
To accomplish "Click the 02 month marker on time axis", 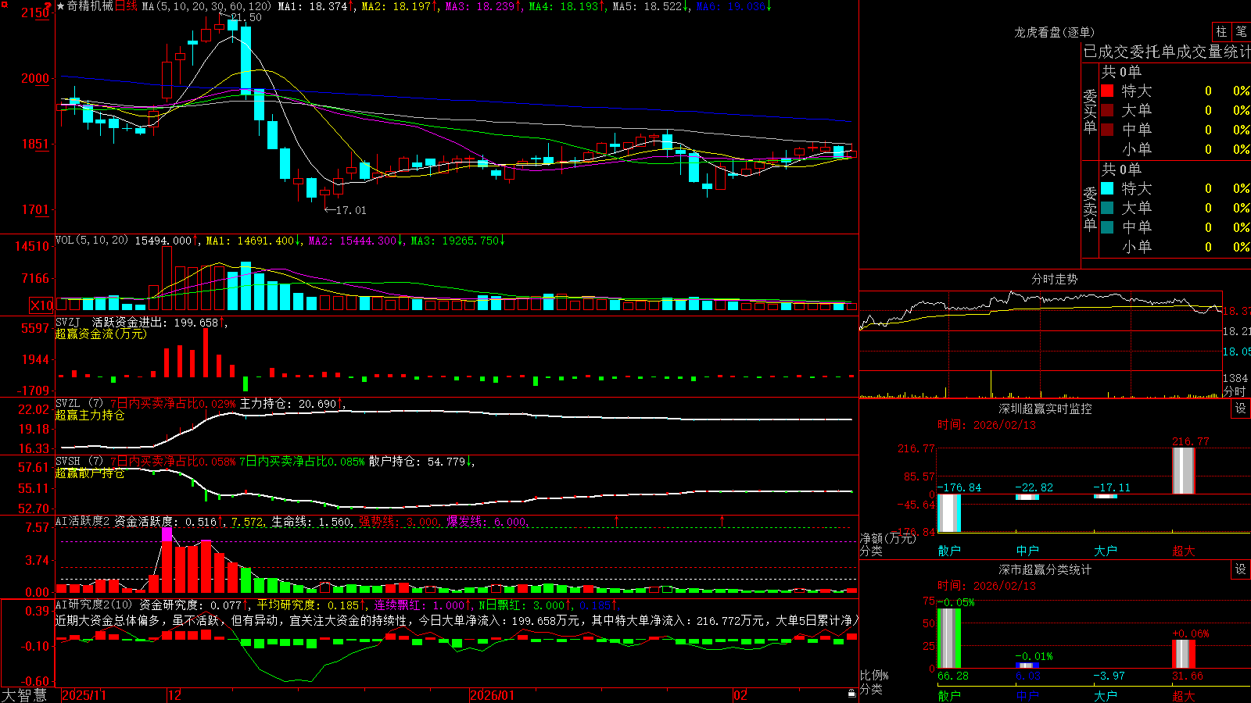I will click(x=740, y=695).
